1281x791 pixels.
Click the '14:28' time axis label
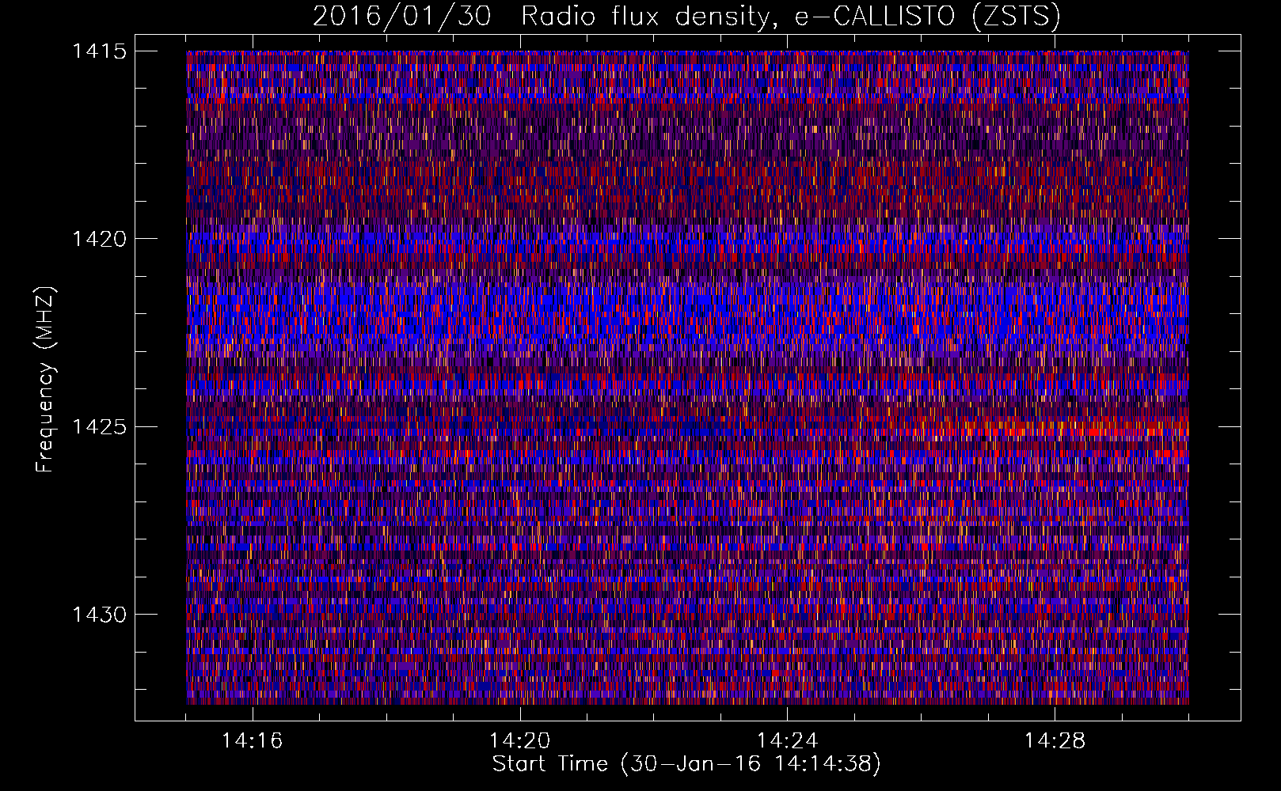(x=1055, y=741)
